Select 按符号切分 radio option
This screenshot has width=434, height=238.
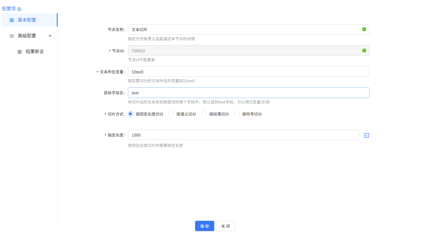tap(237, 114)
